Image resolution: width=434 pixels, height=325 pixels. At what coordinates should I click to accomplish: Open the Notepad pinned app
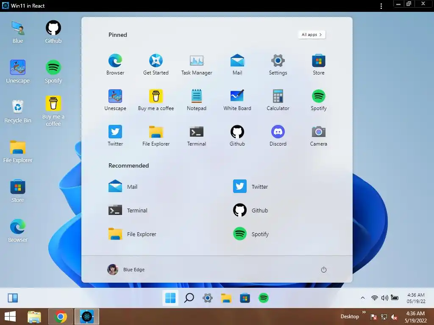(197, 100)
